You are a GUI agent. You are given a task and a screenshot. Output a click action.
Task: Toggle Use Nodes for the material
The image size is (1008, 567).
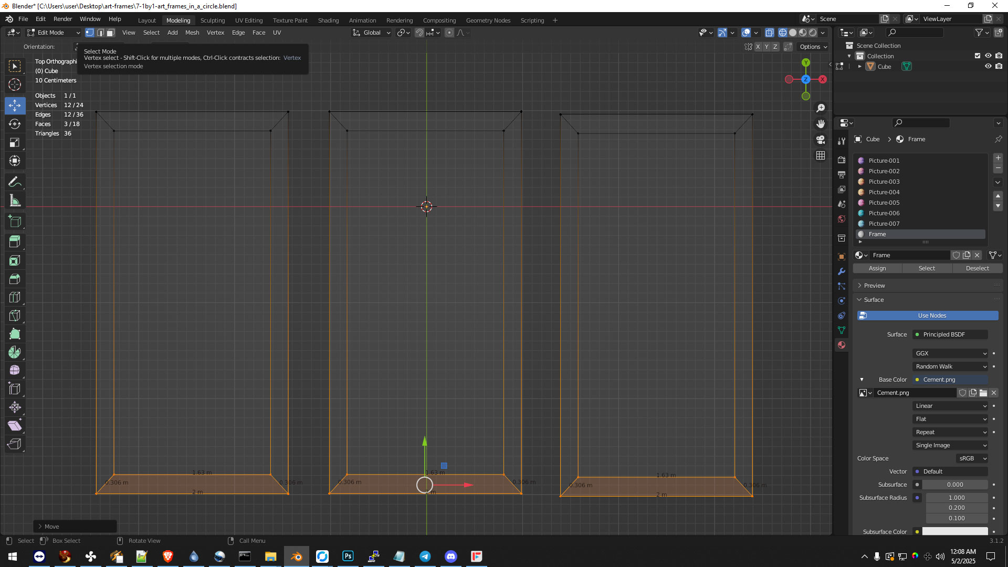click(928, 316)
